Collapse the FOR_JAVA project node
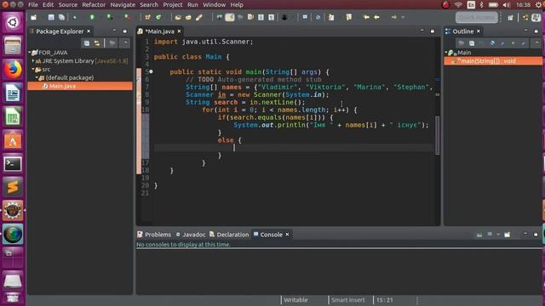545x306 pixels. [30, 53]
